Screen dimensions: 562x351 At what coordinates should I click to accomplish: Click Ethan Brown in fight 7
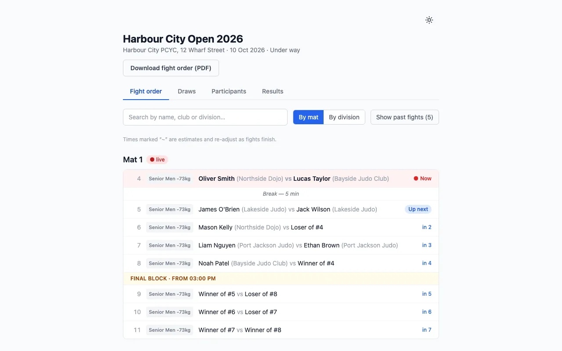(x=321, y=245)
